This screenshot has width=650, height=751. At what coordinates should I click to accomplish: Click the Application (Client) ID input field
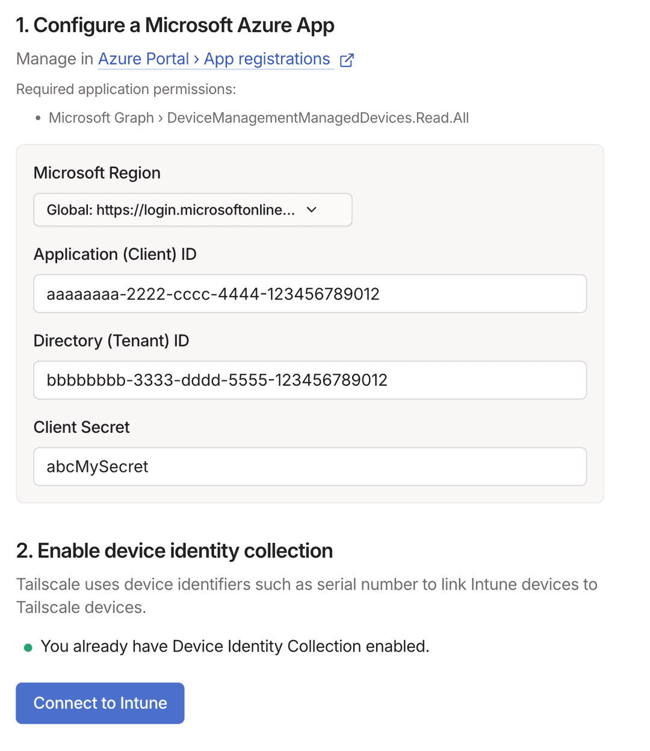pos(310,294)
